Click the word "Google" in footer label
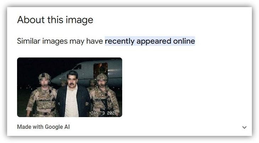Image resolution: width=259 pixels, height=143 pixels. tap(54, 127)
